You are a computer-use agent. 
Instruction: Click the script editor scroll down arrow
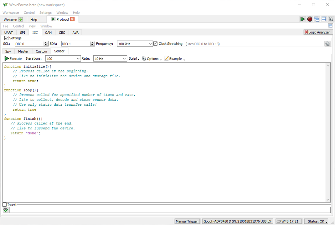point(328,200)
